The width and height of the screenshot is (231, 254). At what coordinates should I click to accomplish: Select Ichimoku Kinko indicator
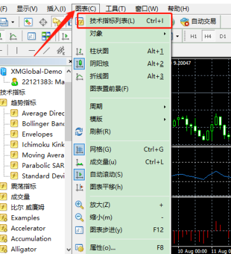tap(43, 145)
